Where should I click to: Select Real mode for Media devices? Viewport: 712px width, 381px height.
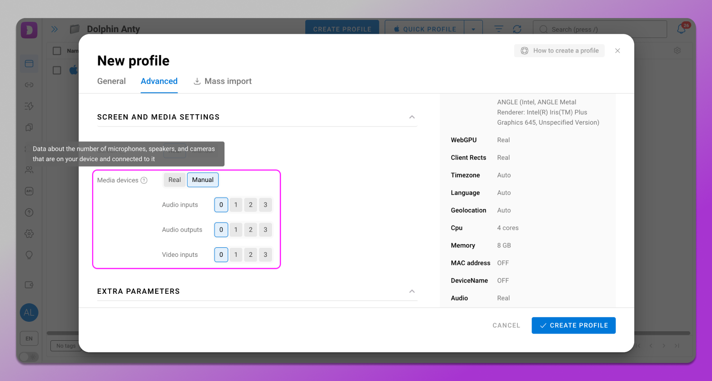pyautogui.click(x=175, y=180)
